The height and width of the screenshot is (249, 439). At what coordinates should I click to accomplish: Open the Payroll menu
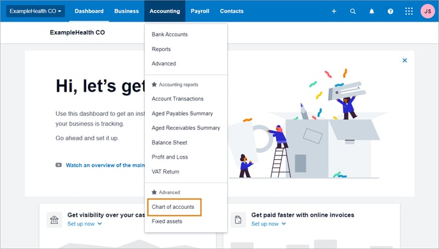(x=200, y=11)
